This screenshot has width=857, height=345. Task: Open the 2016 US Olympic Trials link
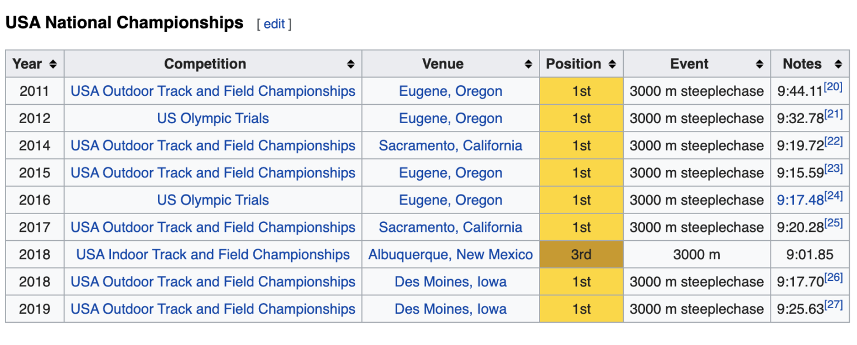(213, 200)
